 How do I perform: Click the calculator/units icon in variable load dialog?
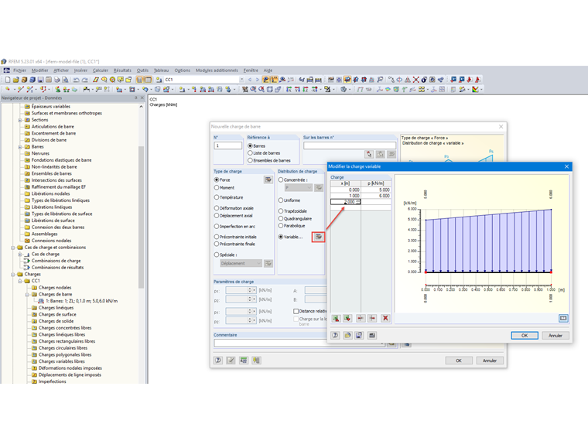pos(372,335)
